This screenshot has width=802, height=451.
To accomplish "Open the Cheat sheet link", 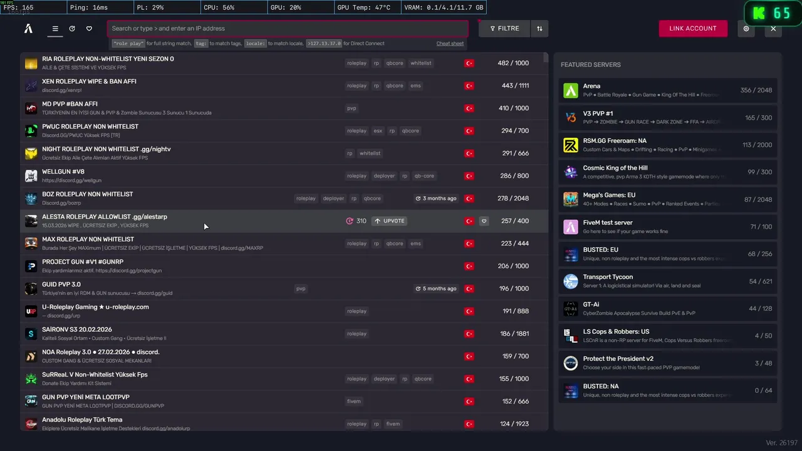I will tap(450, 43).
